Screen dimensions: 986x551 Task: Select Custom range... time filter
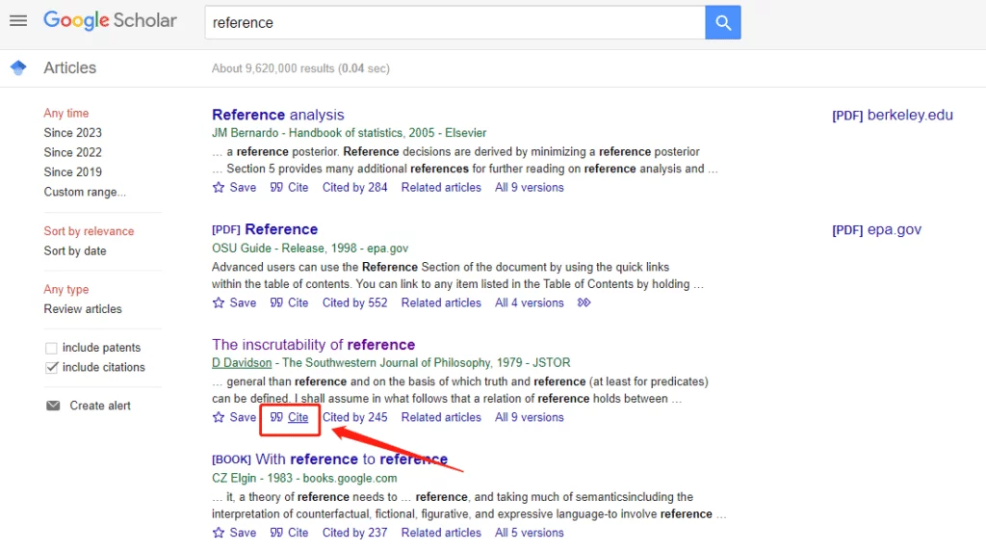(x=85, y=192)
